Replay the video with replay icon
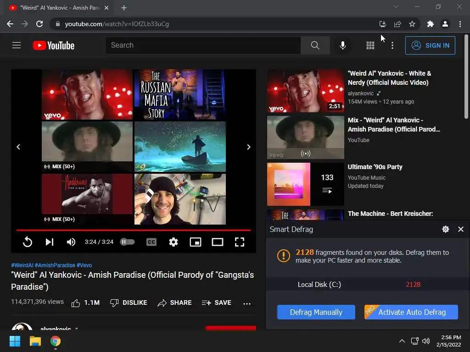The image size is (470, 352). [28, 242]
